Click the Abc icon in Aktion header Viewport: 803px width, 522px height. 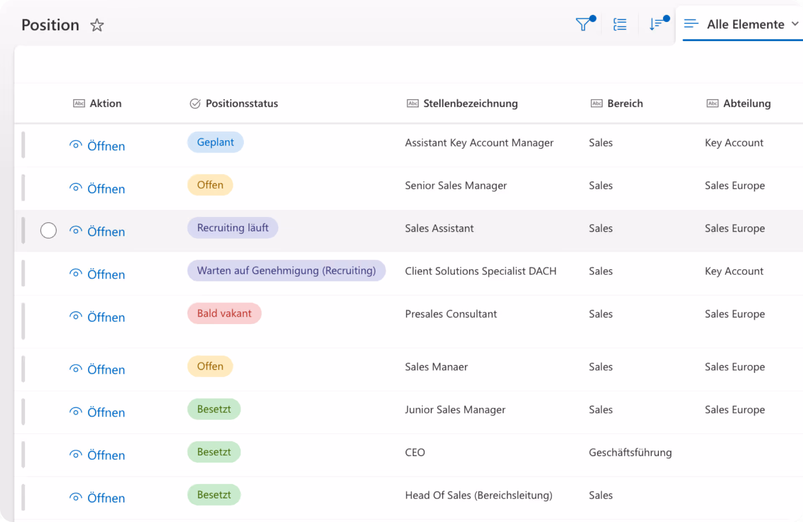(x=79, y=103)
